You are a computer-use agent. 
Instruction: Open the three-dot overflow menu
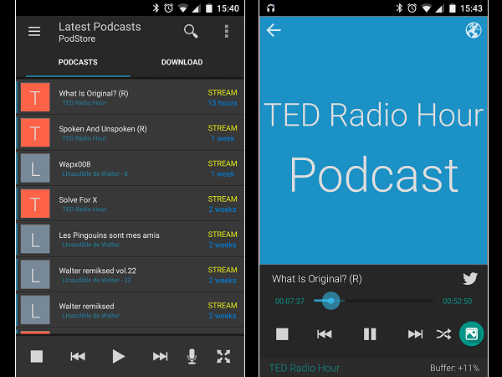[226, 32]
